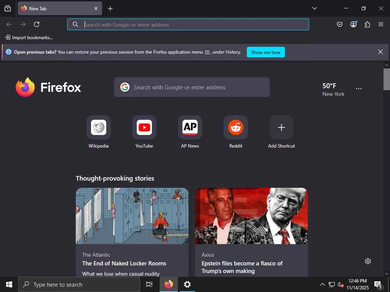Viewport: 390px width, 292px height.
Task: Click the network icon in system tray
Action: tap(332, 284)
